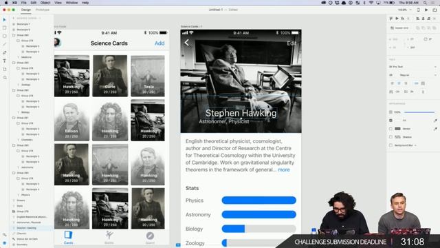Select the Select arrow tool

click(x=4, y=20)
